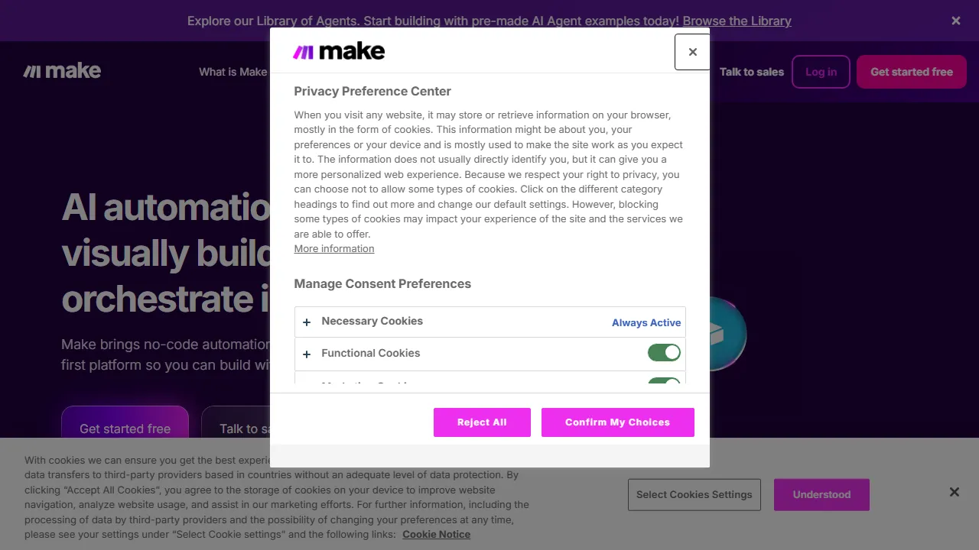Open the More information link
Screen dimensions: 979x550
click(x=334, y=248)
